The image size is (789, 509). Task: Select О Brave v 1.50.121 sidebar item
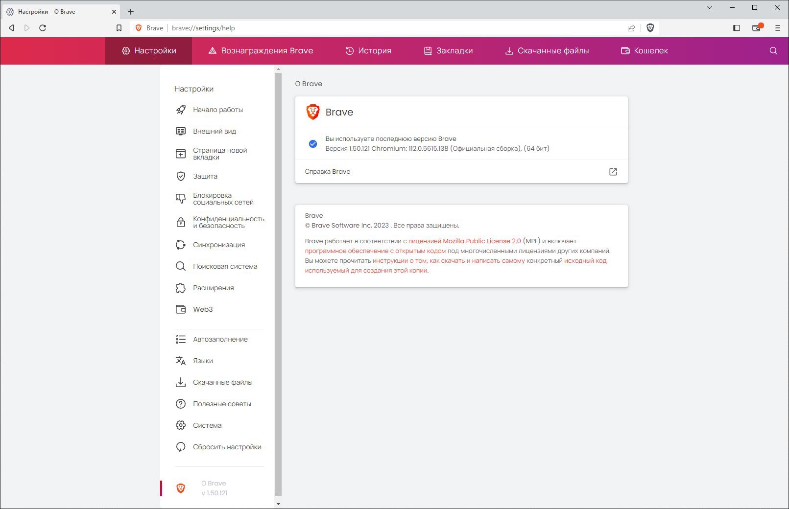214,488
